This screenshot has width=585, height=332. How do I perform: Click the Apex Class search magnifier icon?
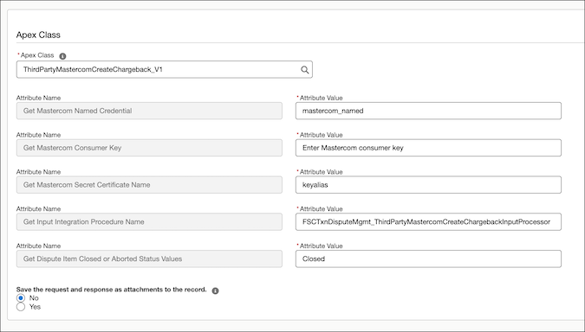304,70
